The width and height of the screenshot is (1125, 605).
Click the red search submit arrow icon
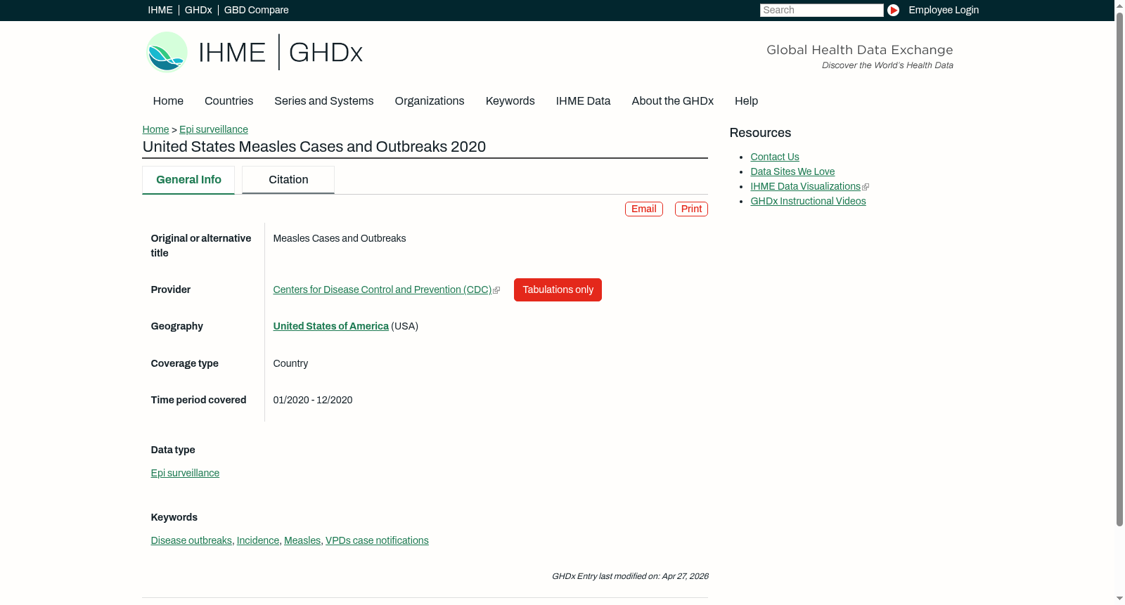point(893,10)
